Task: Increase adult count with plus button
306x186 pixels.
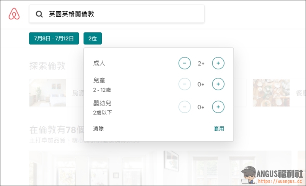Action: point(218,63)
